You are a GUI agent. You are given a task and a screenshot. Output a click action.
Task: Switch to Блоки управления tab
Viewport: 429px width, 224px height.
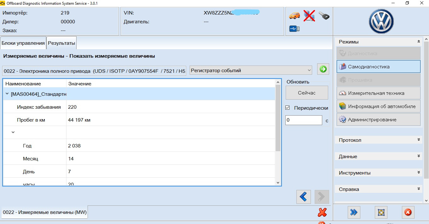tap(23, 43)
